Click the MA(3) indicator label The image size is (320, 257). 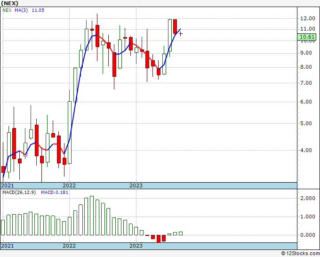point(21,10)
